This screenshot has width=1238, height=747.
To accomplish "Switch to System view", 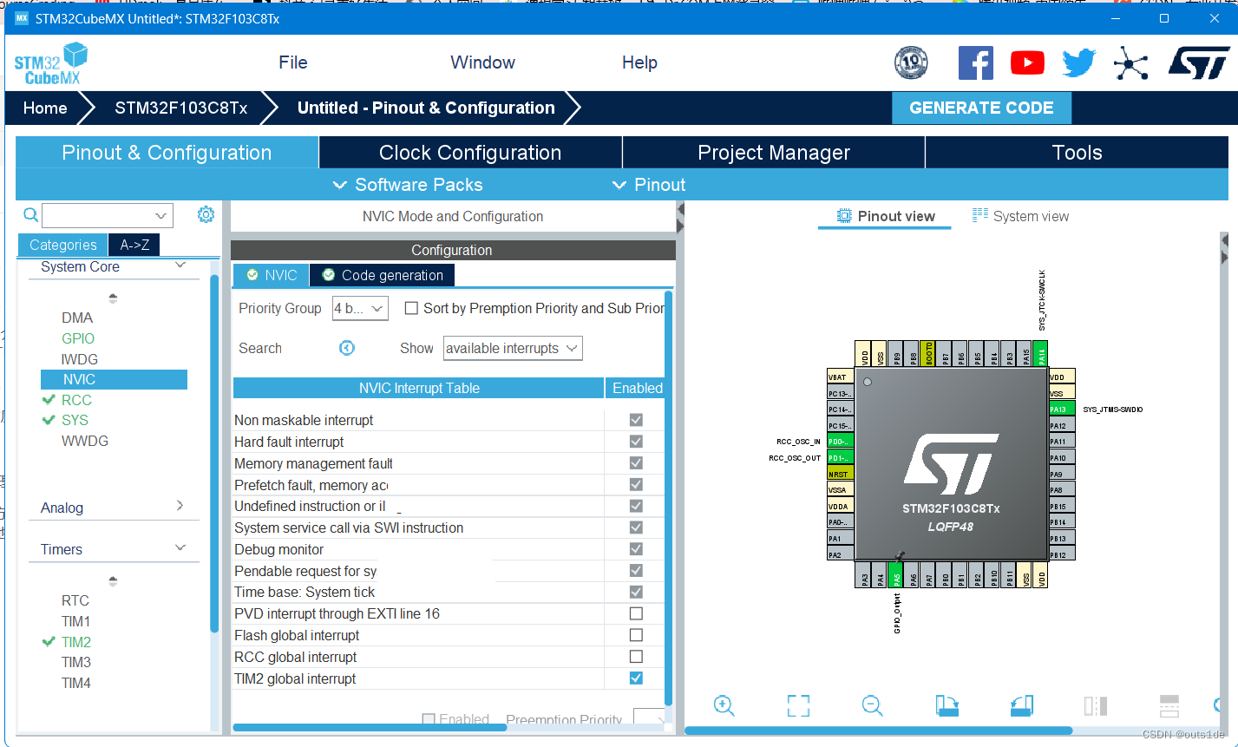I will click(1020, 216).
